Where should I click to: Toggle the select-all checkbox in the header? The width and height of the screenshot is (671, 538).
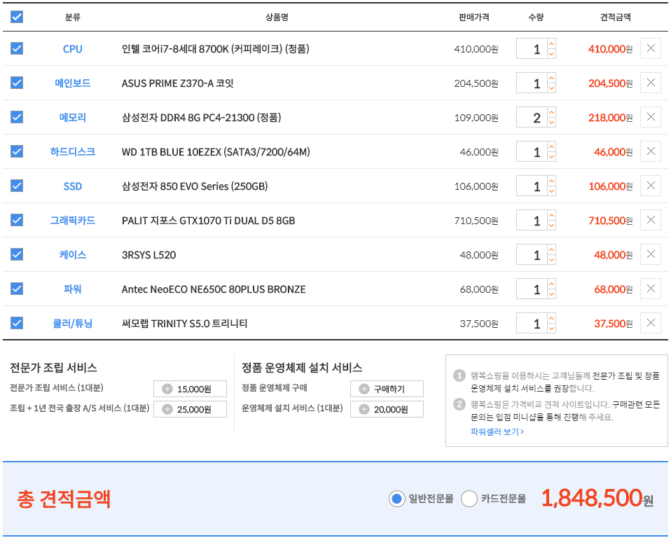tap(17, 17)
